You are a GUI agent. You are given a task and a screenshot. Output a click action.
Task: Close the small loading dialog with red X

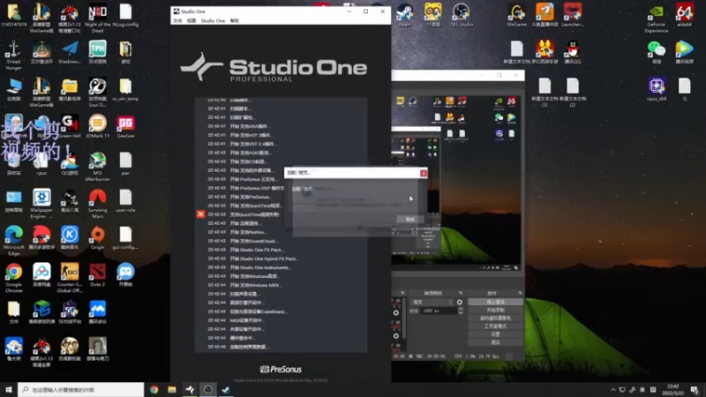coord(424,173)
